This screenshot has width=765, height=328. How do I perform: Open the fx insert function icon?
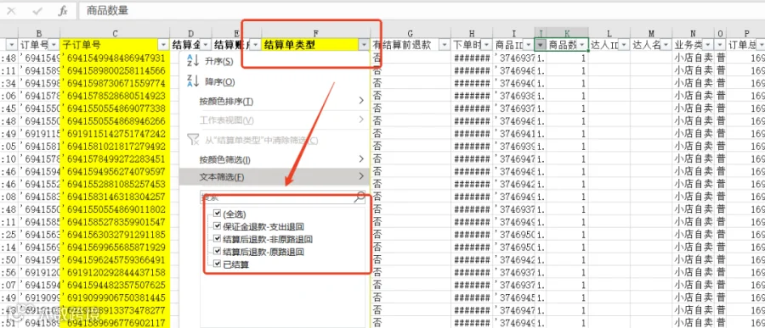click(x=63, y=11)
